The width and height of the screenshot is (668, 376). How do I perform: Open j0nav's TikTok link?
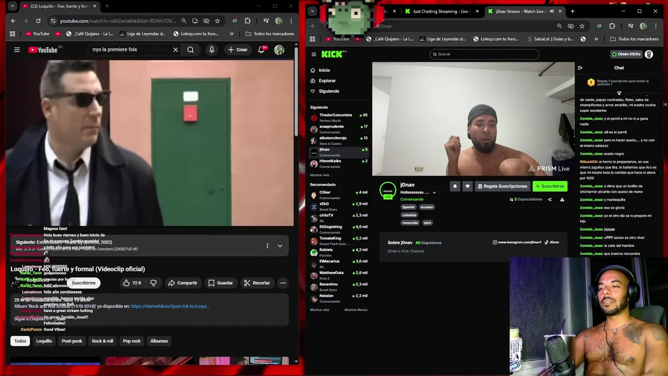pyautogui.click(x=552, y=242)
